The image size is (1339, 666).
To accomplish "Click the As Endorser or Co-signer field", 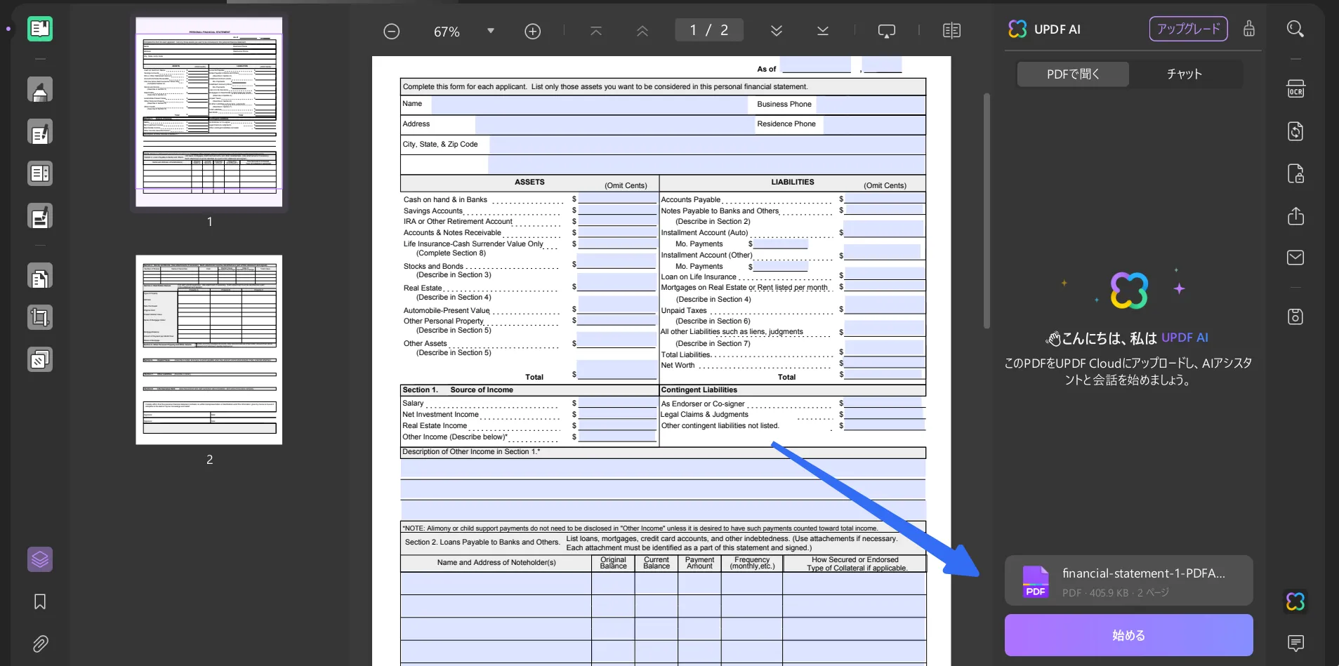I will point(884,403).
